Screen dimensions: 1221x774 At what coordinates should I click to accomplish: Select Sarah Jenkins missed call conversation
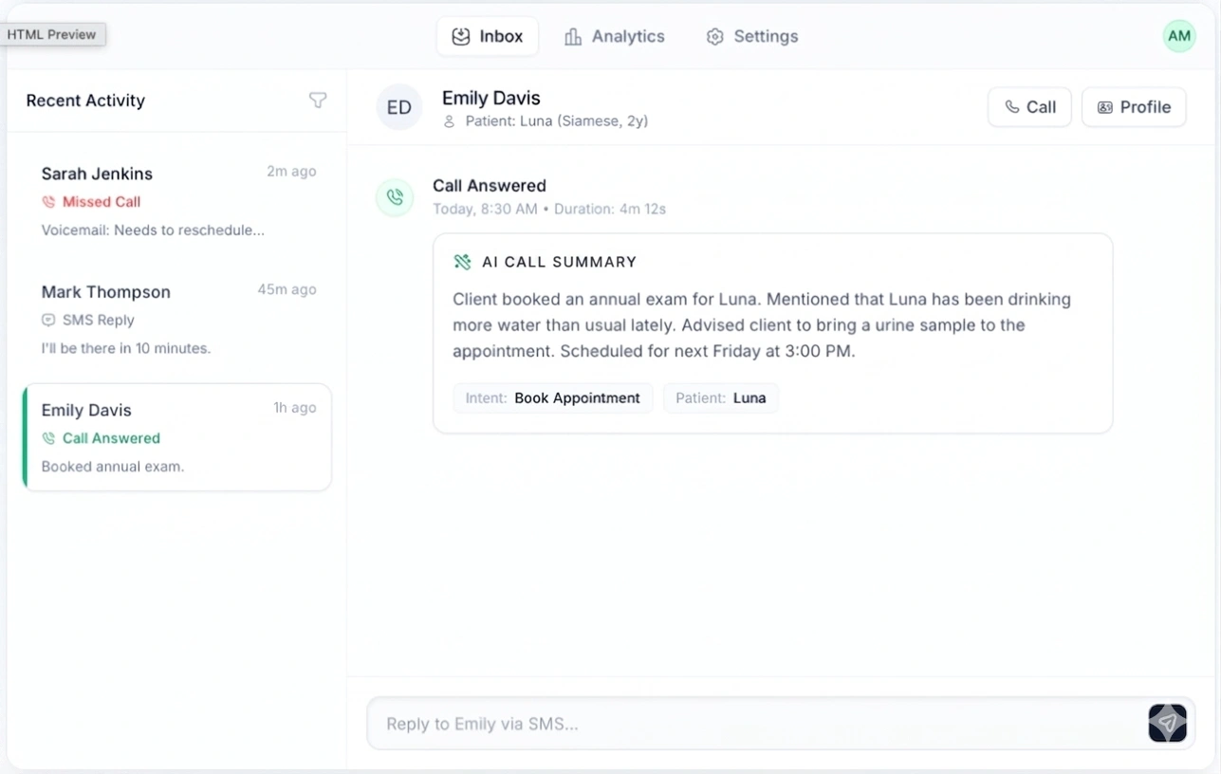[177, 201]
